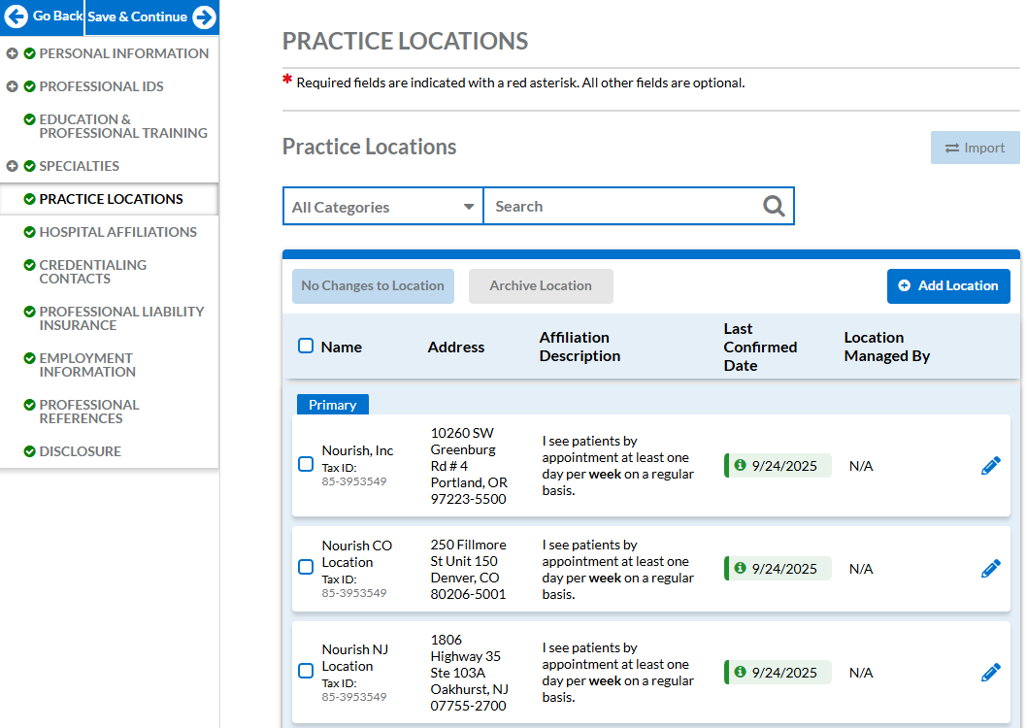This screenshot has width=1027, height=728.
Task: Click info icon on Nourish NJ confirmed date
Action: click(x=741, y=672)
